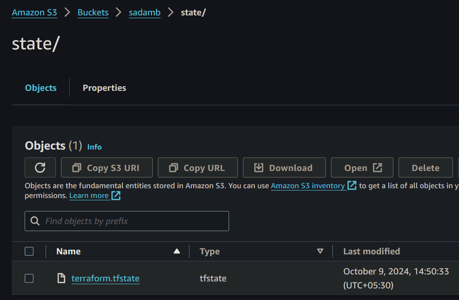Check the terraform.tfstate row checkbox

pyautogui.click(x=29, y=278)
